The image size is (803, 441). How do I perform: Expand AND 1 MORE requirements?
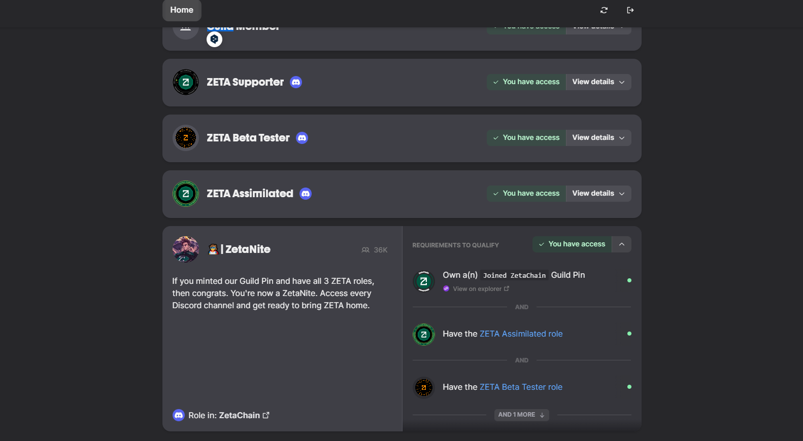pyautogui.click(x=522, y=415)
